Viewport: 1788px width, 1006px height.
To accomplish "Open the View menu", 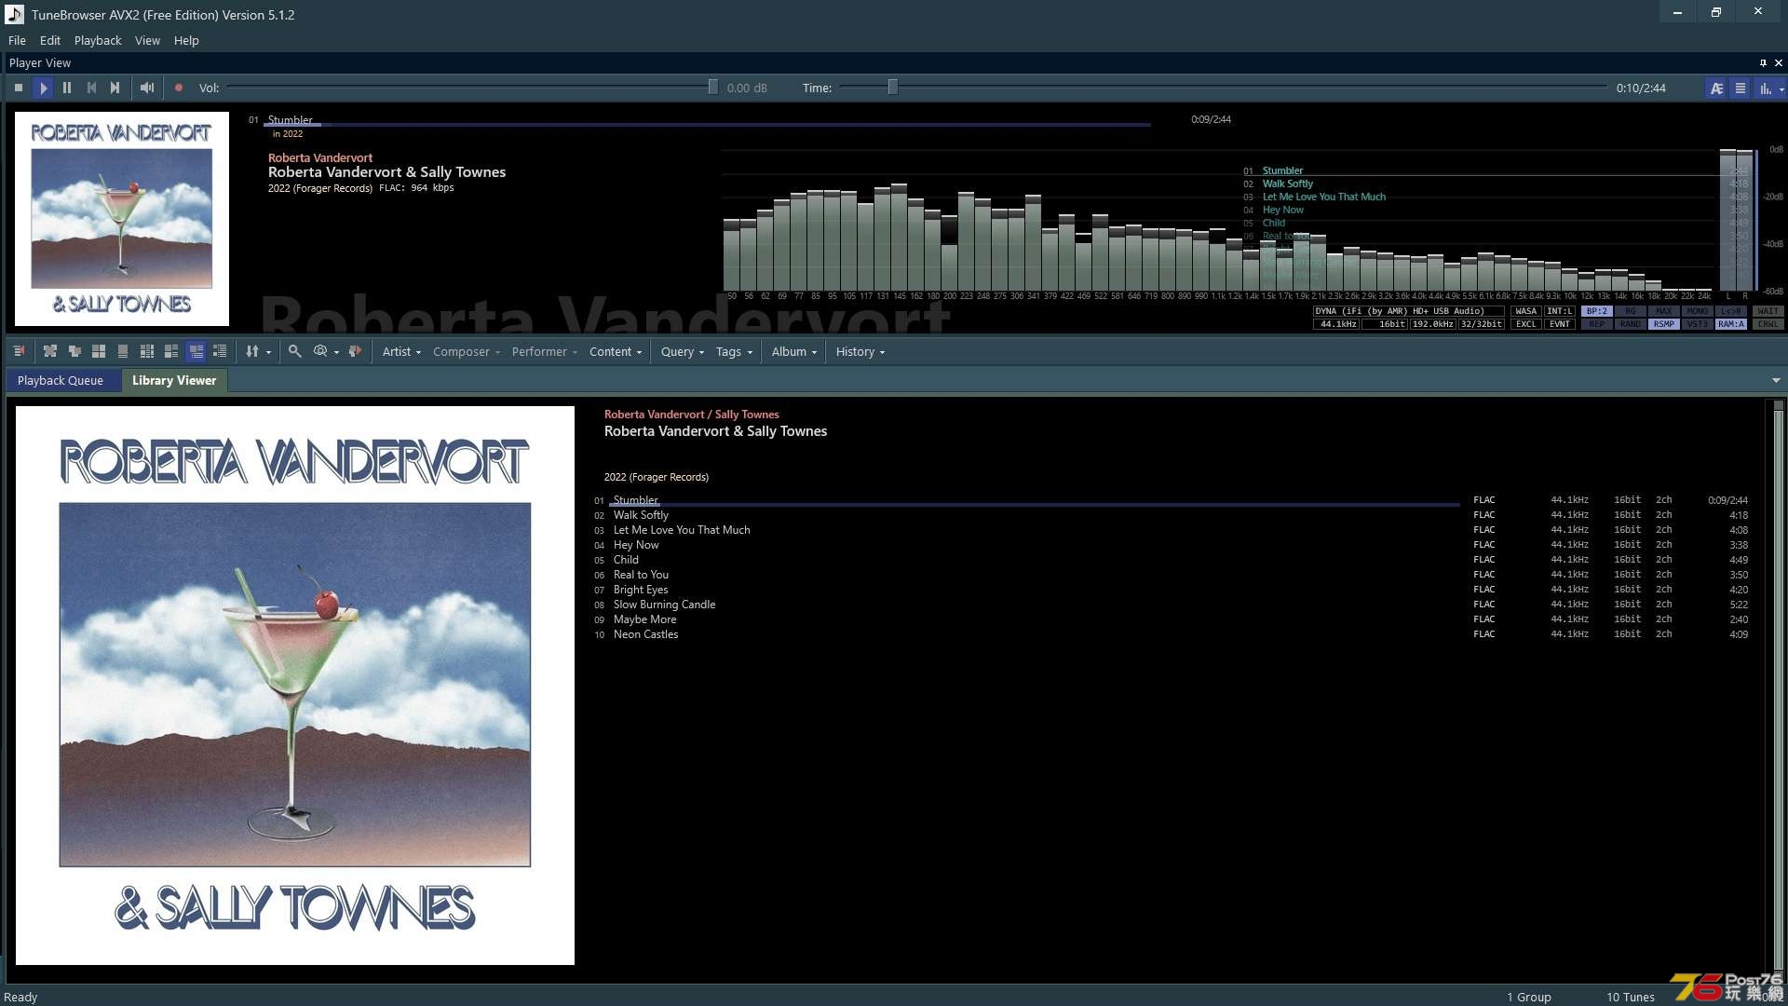I will [147, 40].
